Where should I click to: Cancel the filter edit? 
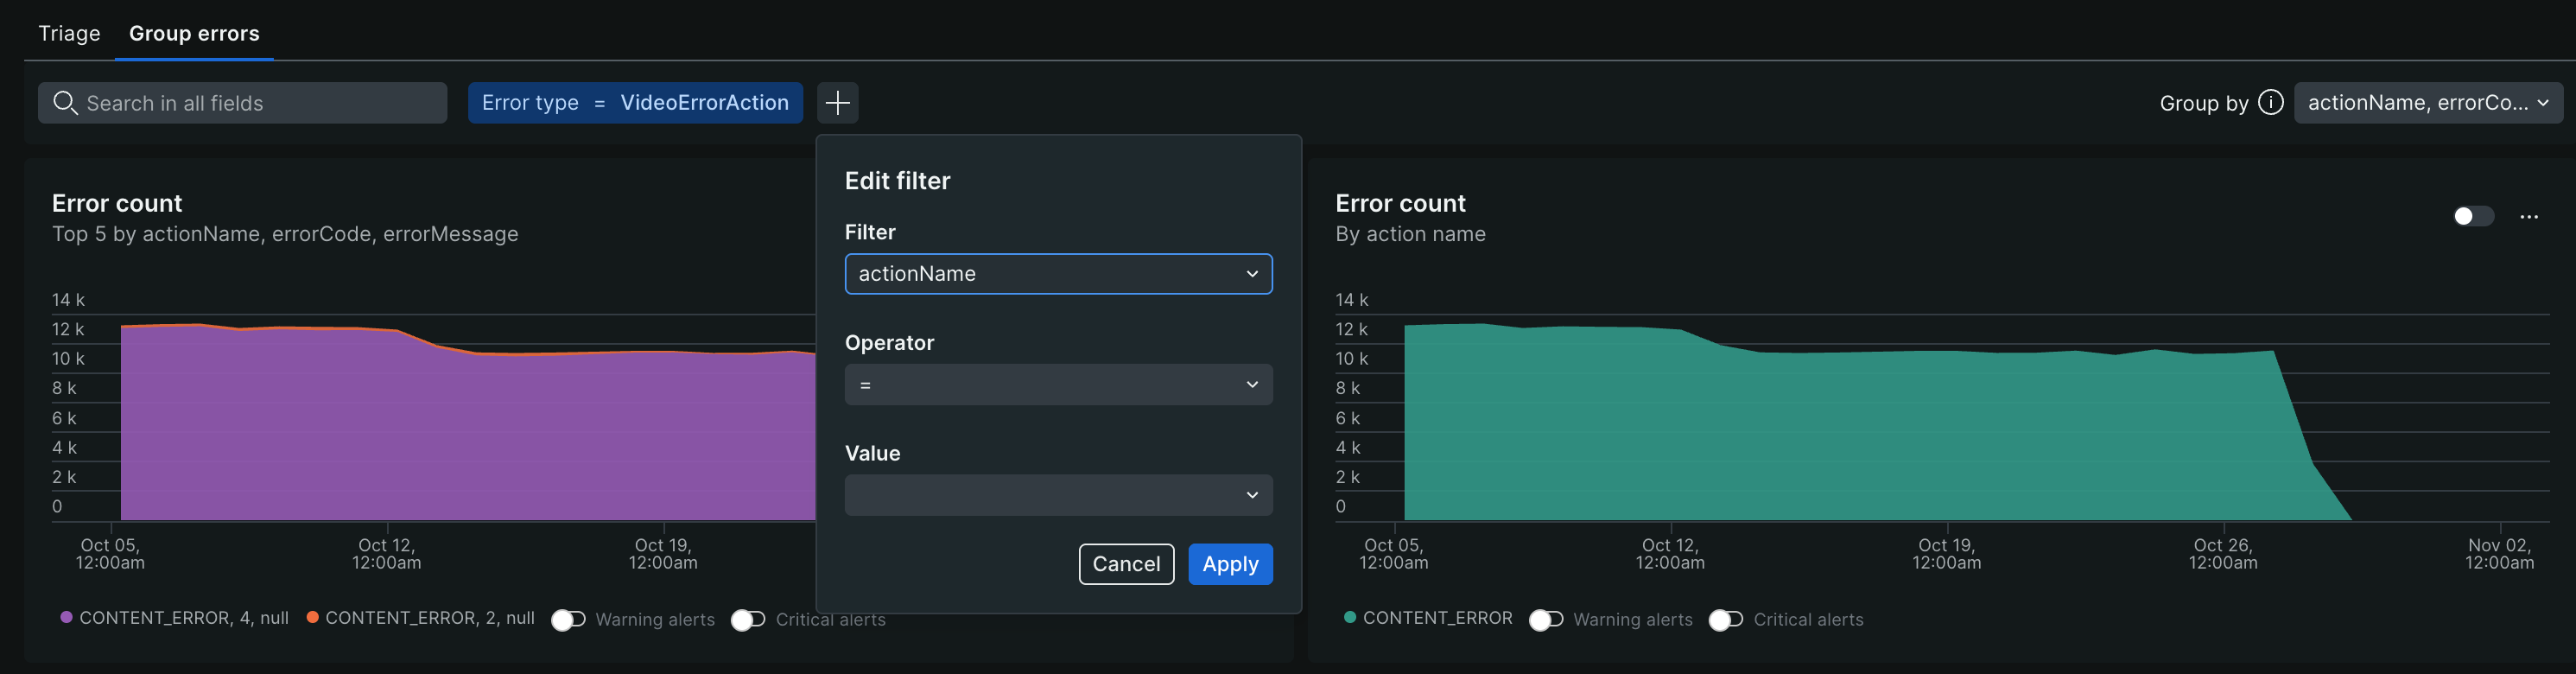click(1126, 564)
